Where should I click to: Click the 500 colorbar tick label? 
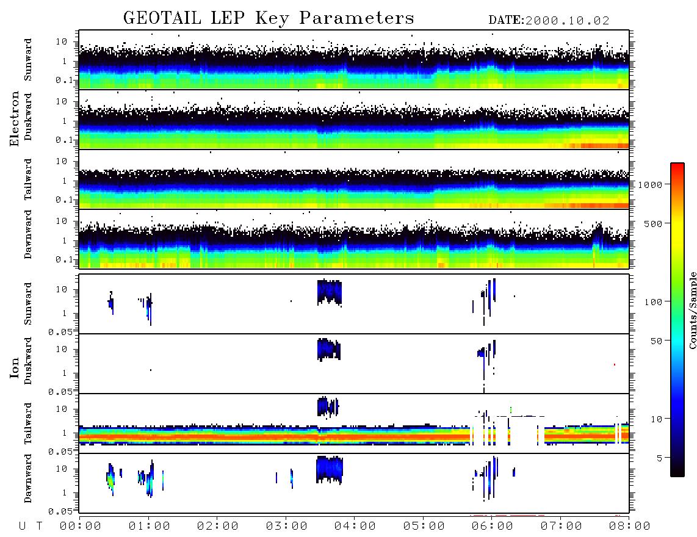pyautogui.click(x=654, y=223)
